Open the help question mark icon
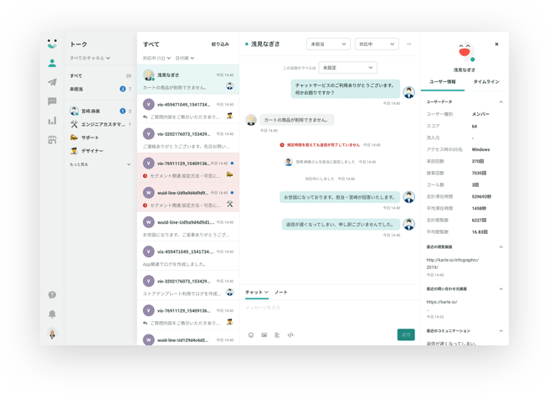Image resolution: width=549 pixels, height=394 pixels. [52, 295]
